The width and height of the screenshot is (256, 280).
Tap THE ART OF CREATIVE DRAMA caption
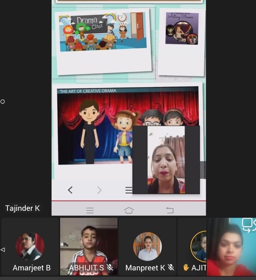[88, 91]
